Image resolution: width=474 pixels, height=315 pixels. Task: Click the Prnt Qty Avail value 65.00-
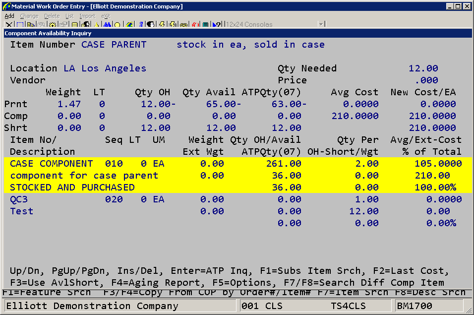point(224,104)
